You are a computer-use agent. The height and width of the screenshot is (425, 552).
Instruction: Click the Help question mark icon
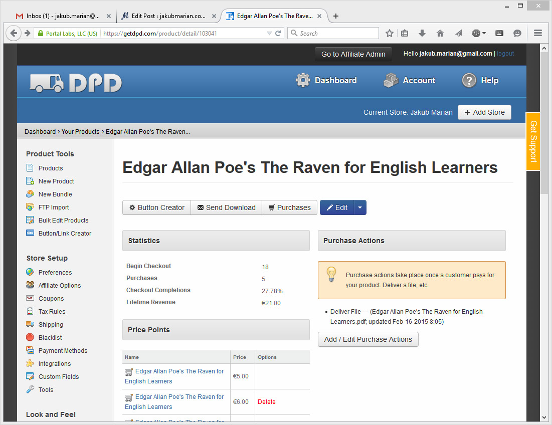pos(469,80)
